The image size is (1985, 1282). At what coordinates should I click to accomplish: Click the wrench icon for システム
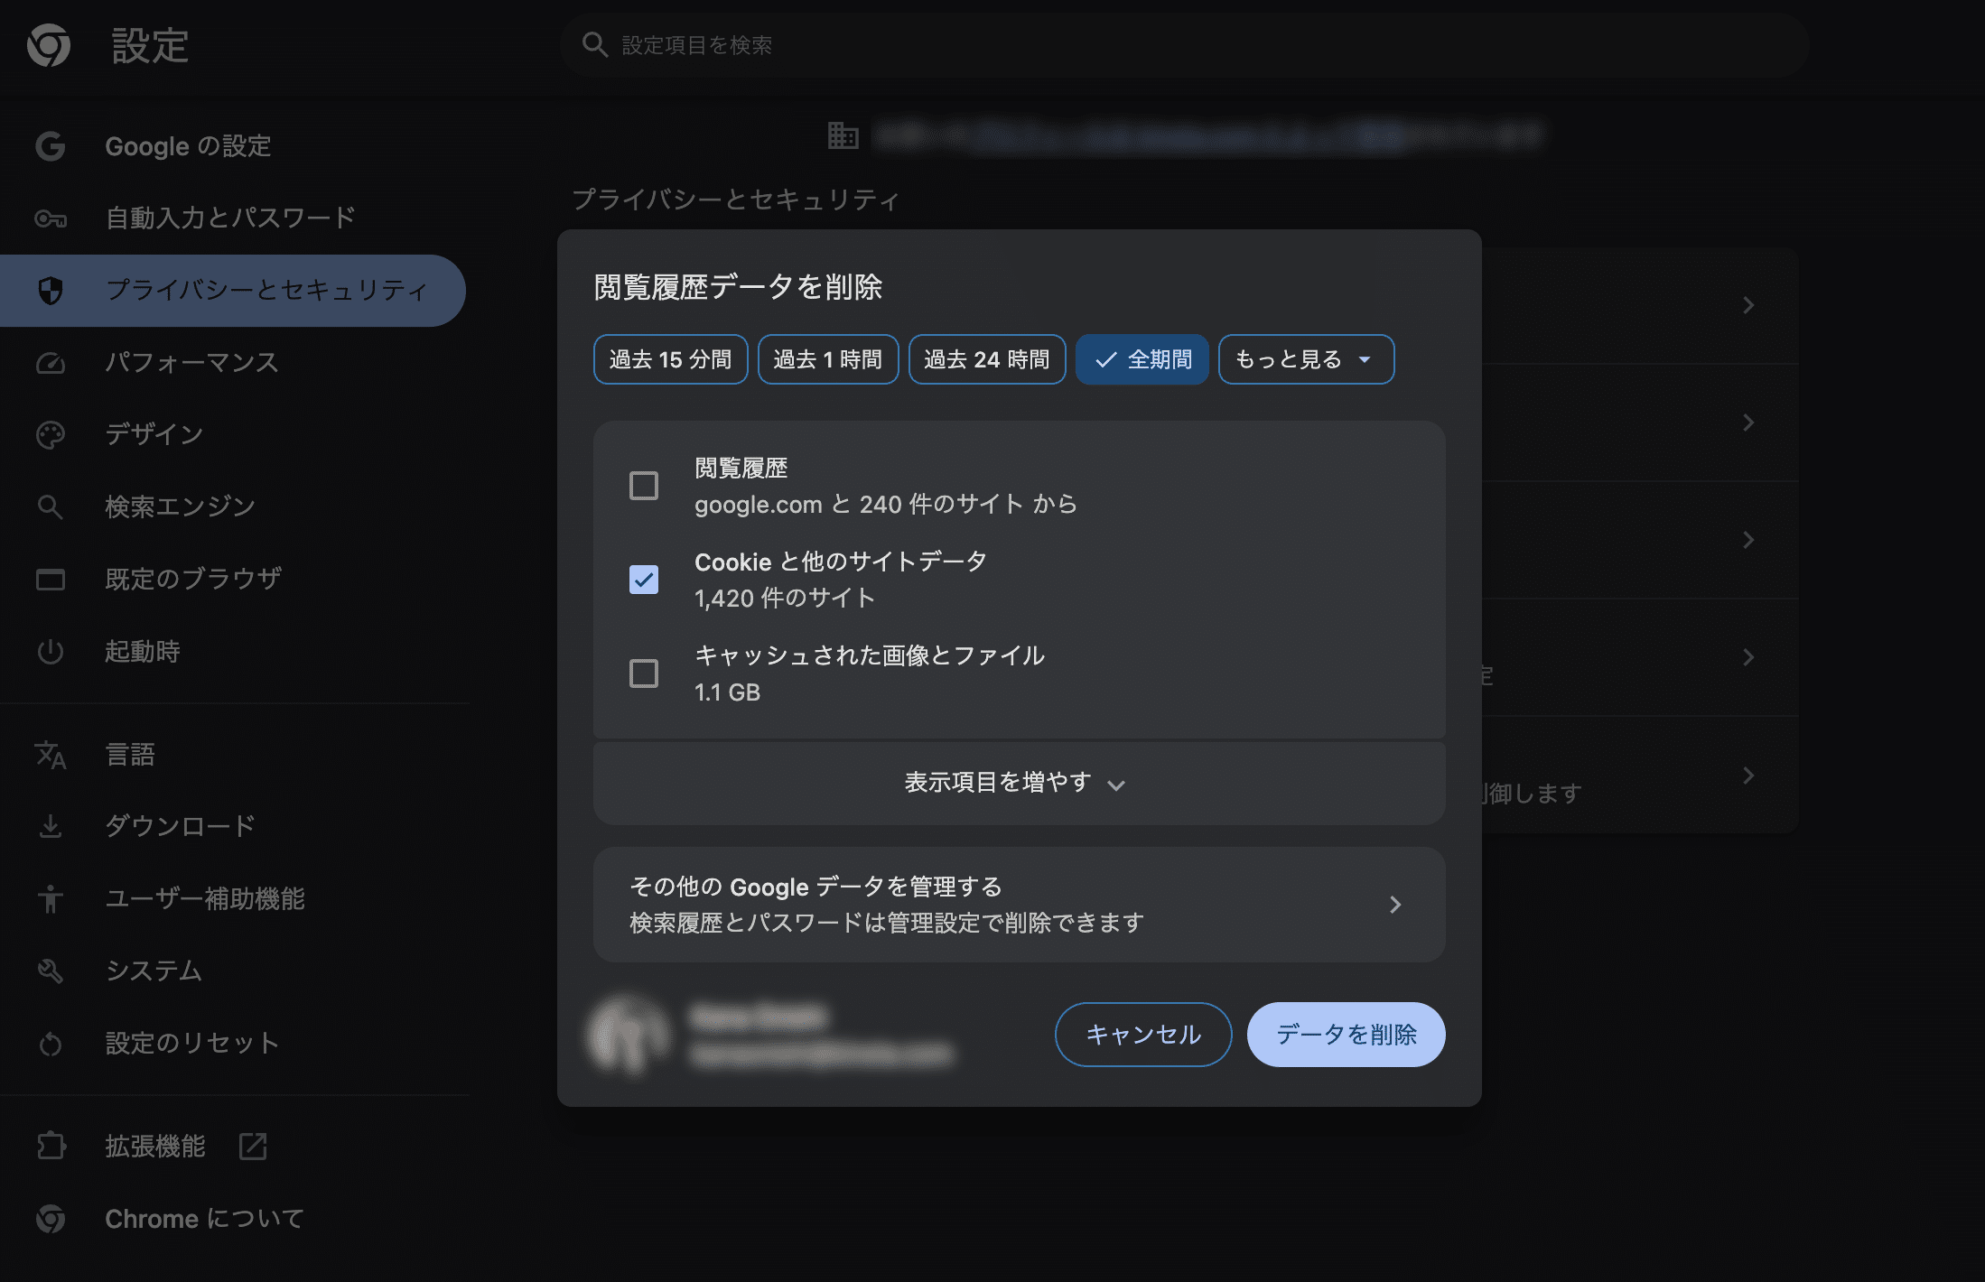pyautogui.click(x=51, y=971)
